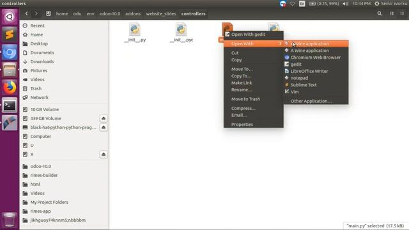Open Files manager from the dock
Viewport: 409px width, 230px height.
point(10,70)
